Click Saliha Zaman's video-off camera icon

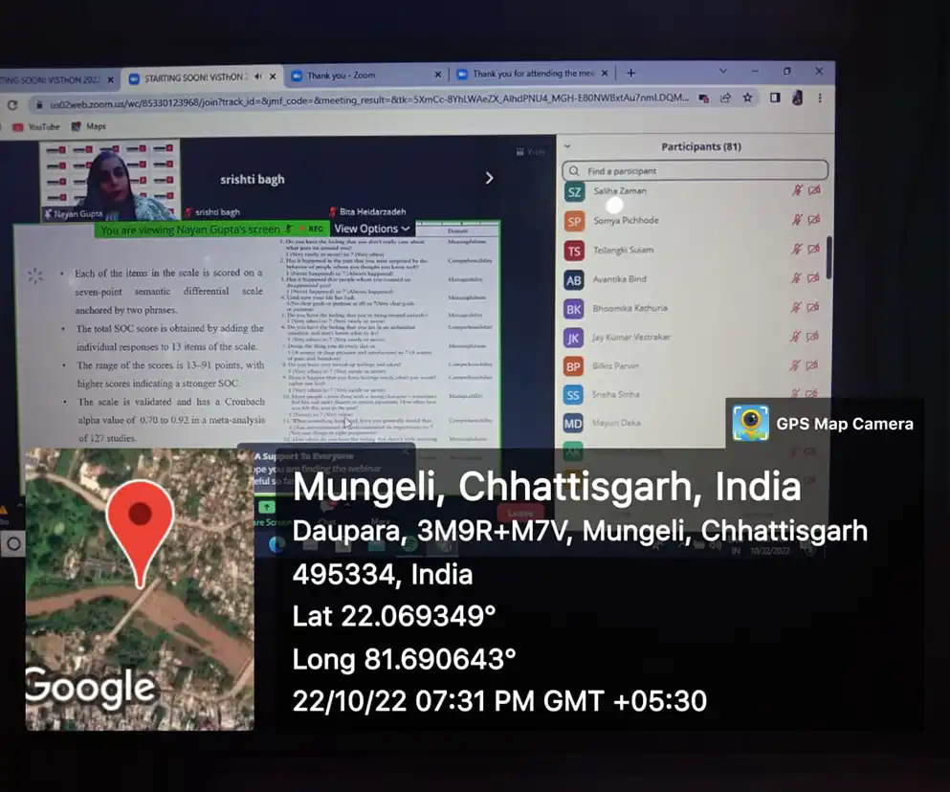[x=814, y=190]
